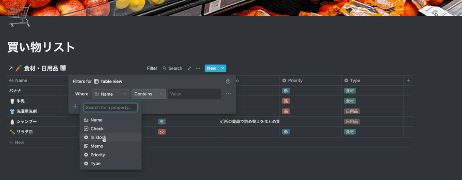Choose Name property in filter list
This screenshot has height=180, width=462.
[111, 120]
